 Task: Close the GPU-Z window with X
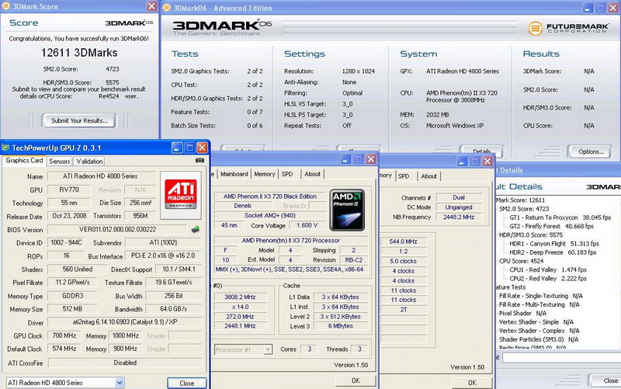(203, 148)
